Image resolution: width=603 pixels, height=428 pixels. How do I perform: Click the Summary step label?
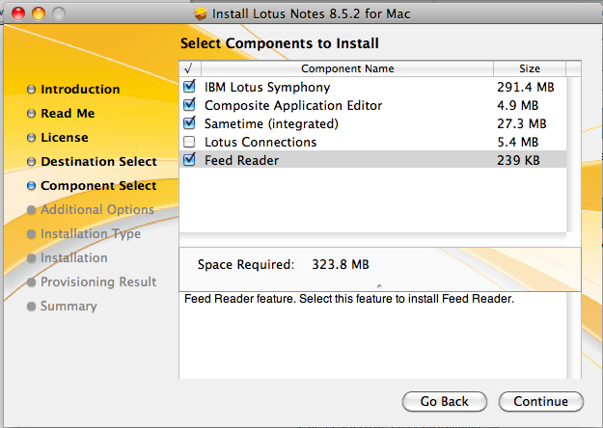click(69, 307)
